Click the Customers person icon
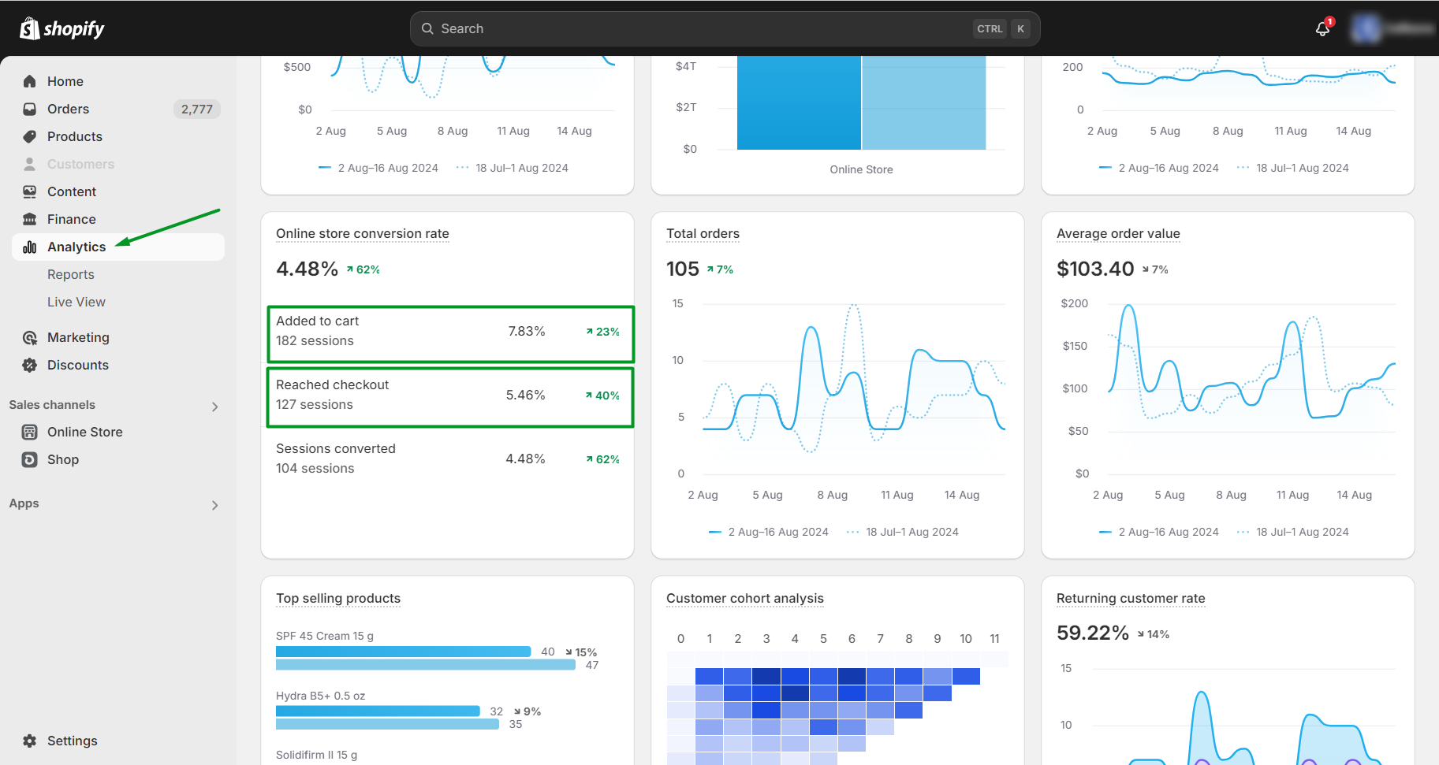The height and width of the screenshot is (765, 1439). pos(30,164)
